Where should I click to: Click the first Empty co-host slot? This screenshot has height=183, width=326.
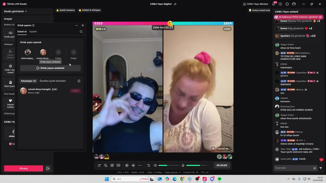[x=58, y=52]
